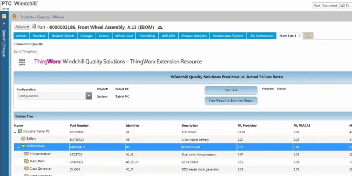Click the home icon in breadcrumb bar
Image resolution: width=352 pixels, height=176 pixels.
[14, 16]
